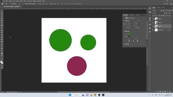Select the Gradient tool
This screenshot has width=173, height=97.
tap(2, 37)
